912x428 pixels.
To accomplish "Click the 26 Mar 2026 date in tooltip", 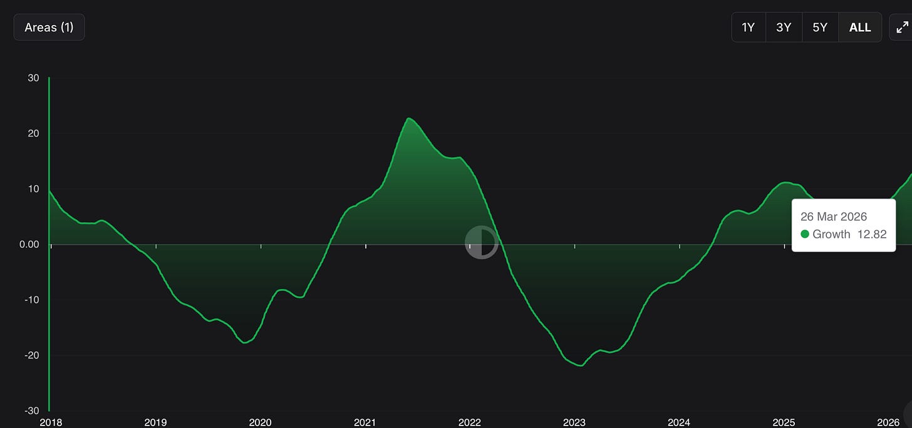I will (x=834, y=217).
